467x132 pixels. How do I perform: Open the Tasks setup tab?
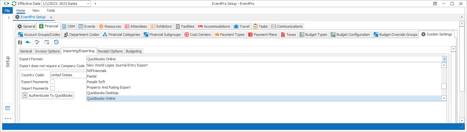pyautogui.click(x=261, y=26)
